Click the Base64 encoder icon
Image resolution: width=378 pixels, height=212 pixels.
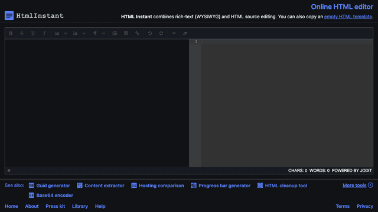pyautogui.click(x=31, y=195)
